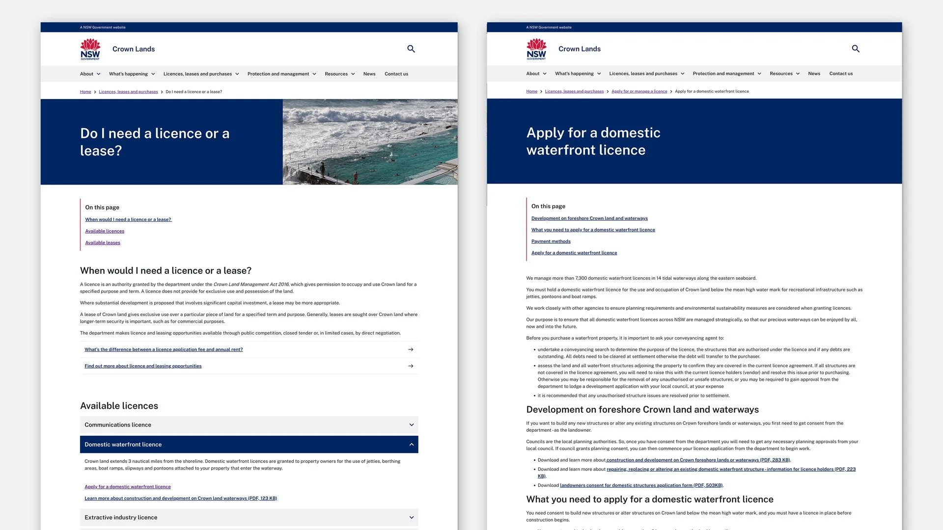Viewport: 943px width, 530px height.
Task: Click the ocean pool hero image
Action: tap(370, 142)
